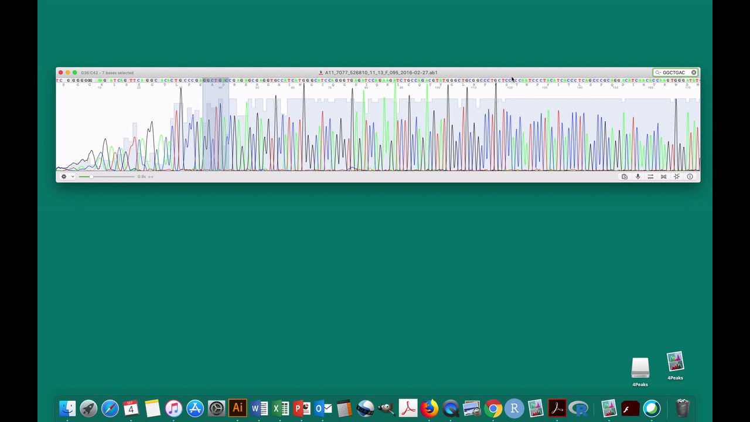750x422 pixels.
Task: Open Microsoft Word from the Dock
Action: [x=259, y=408]
